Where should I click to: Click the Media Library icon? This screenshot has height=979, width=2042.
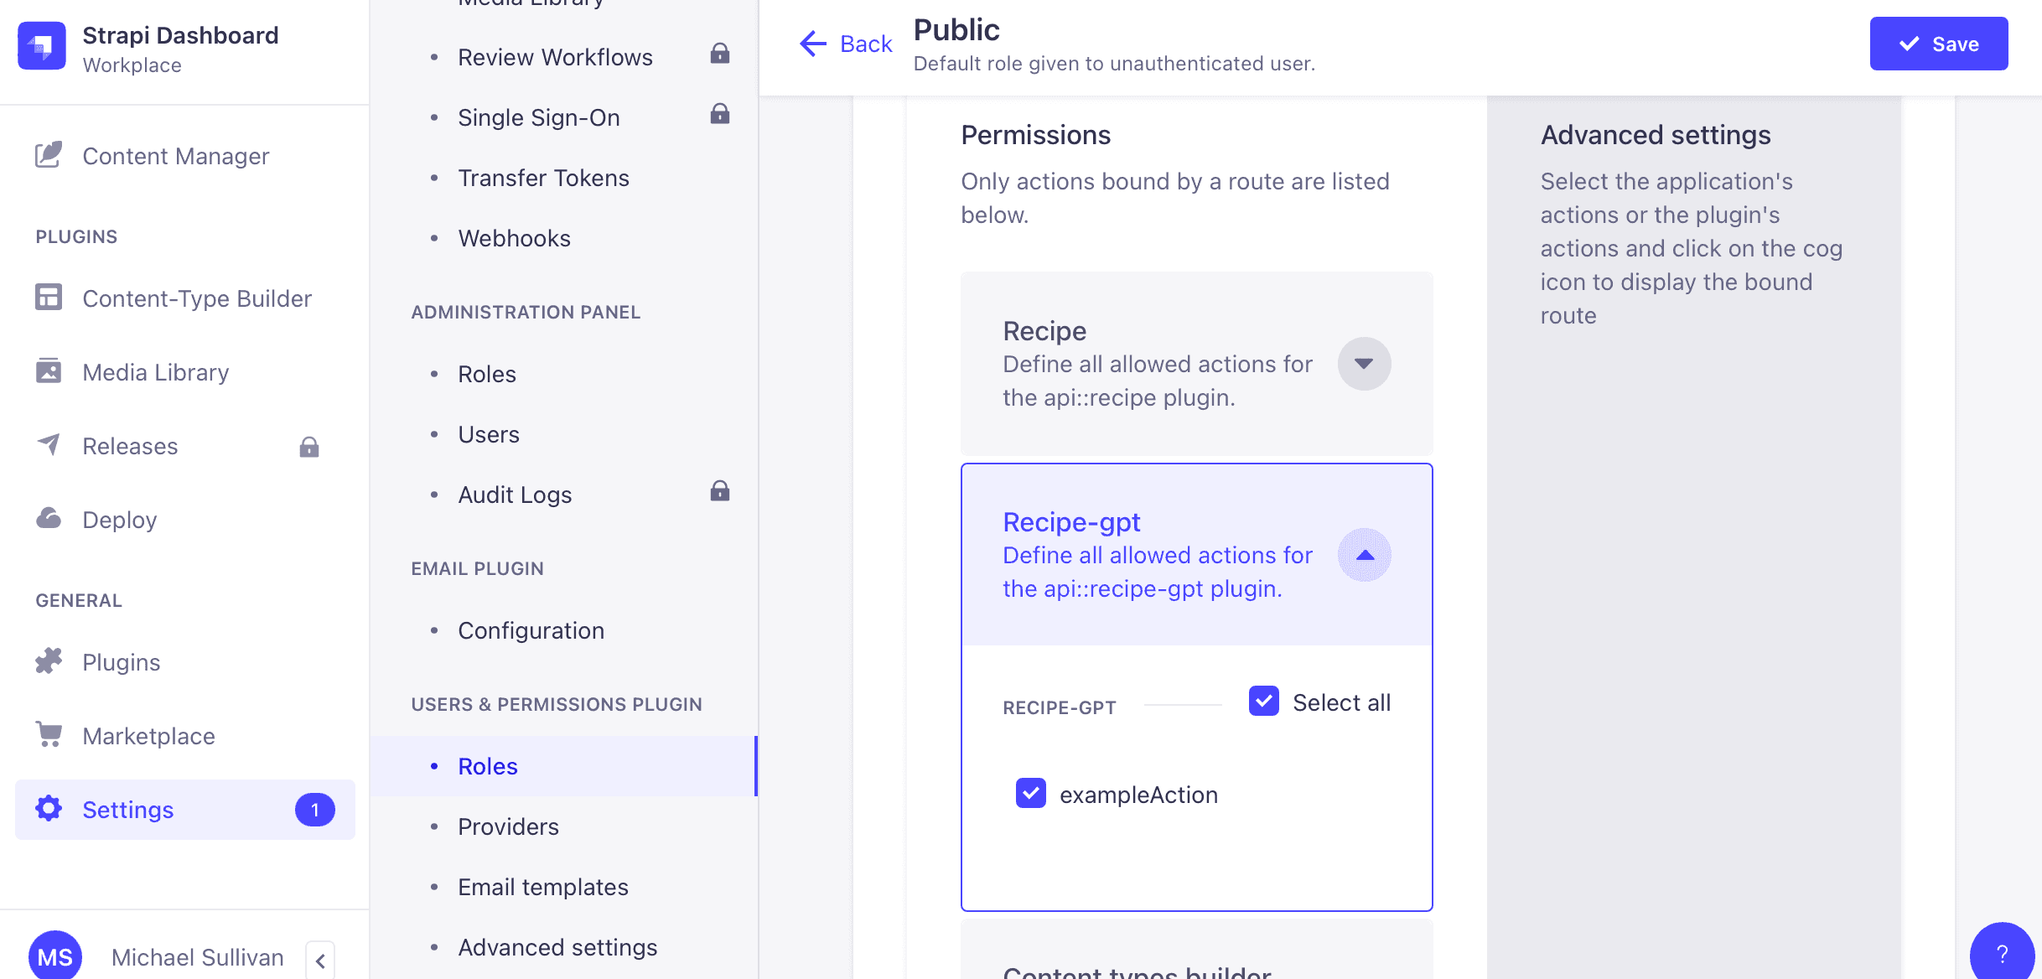pos(49,371)
